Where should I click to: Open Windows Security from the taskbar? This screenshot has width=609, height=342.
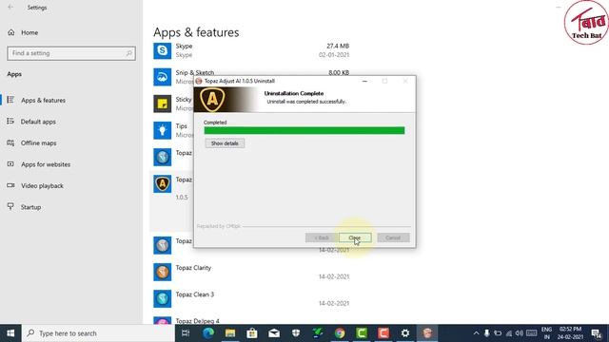(x=296, y=333)
